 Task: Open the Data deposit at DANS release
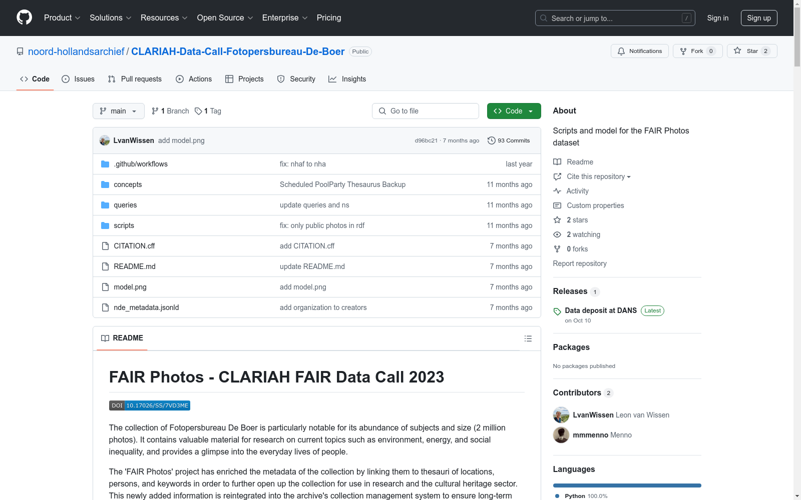pyautogui.click(x=601, y=310)
